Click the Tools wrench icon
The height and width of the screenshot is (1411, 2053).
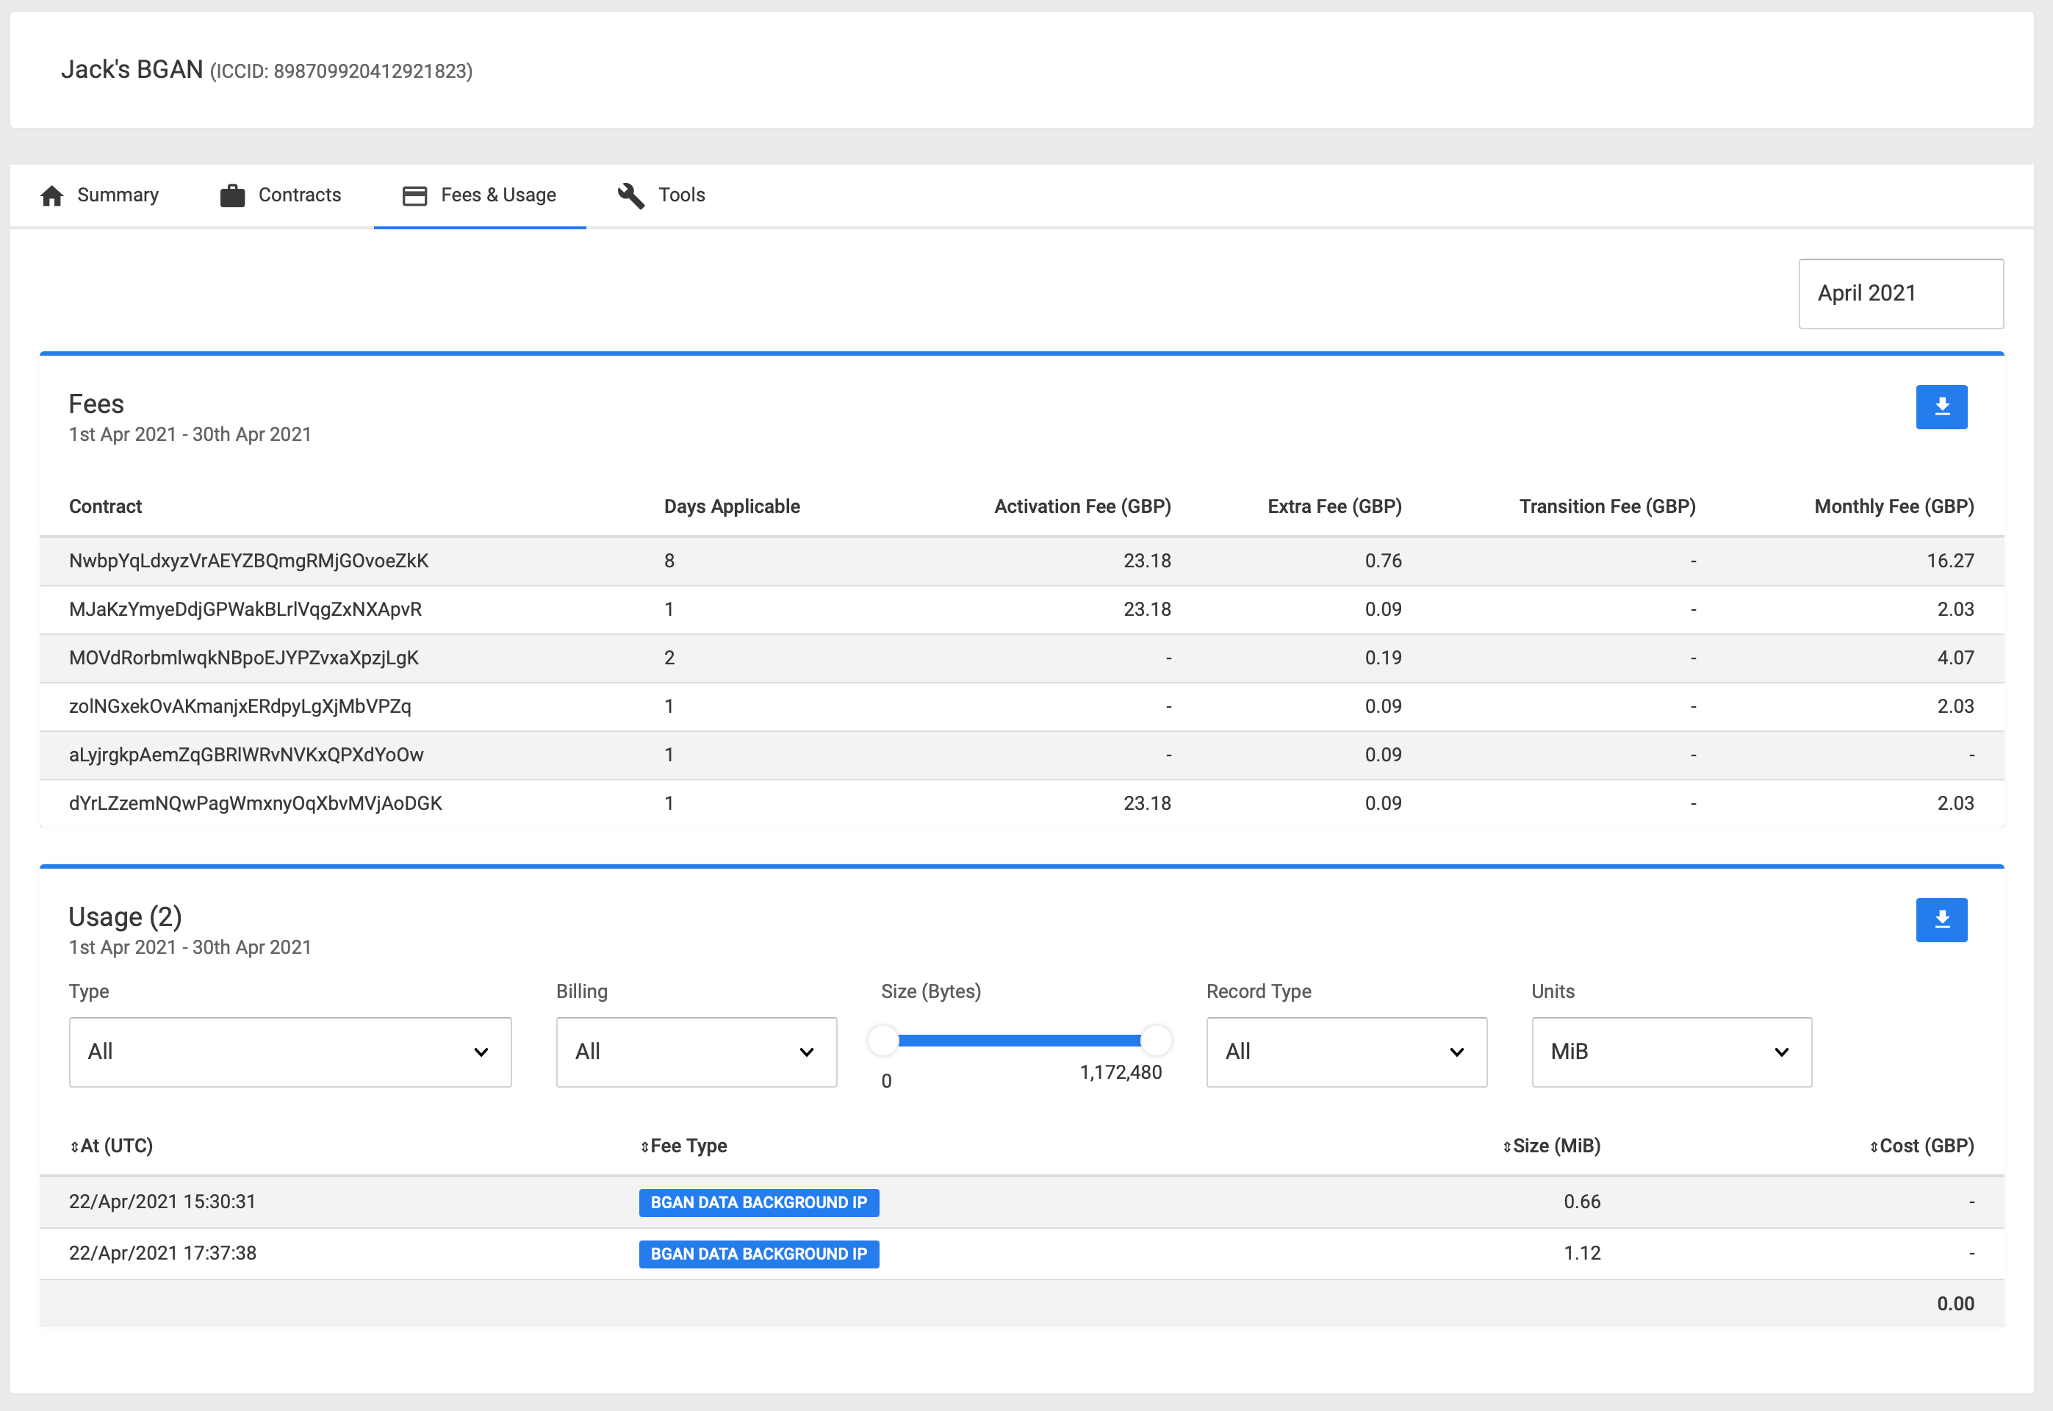631,195
